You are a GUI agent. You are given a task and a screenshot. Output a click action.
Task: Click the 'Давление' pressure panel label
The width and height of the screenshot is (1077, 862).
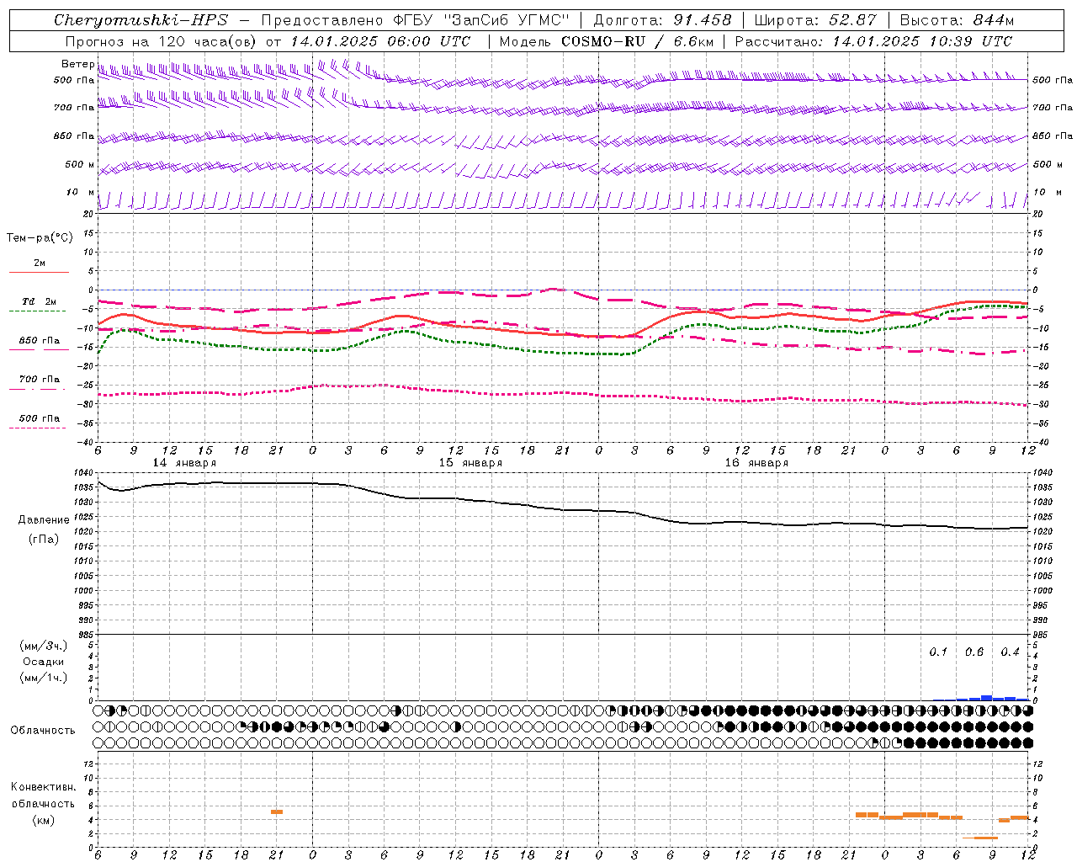[44, 520]
